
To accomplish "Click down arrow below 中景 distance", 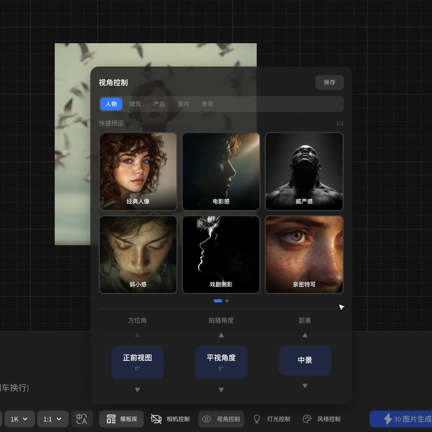I will pyautogui.click(x=305, y=386).
